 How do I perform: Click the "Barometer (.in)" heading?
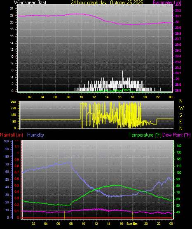pos(167,2)
